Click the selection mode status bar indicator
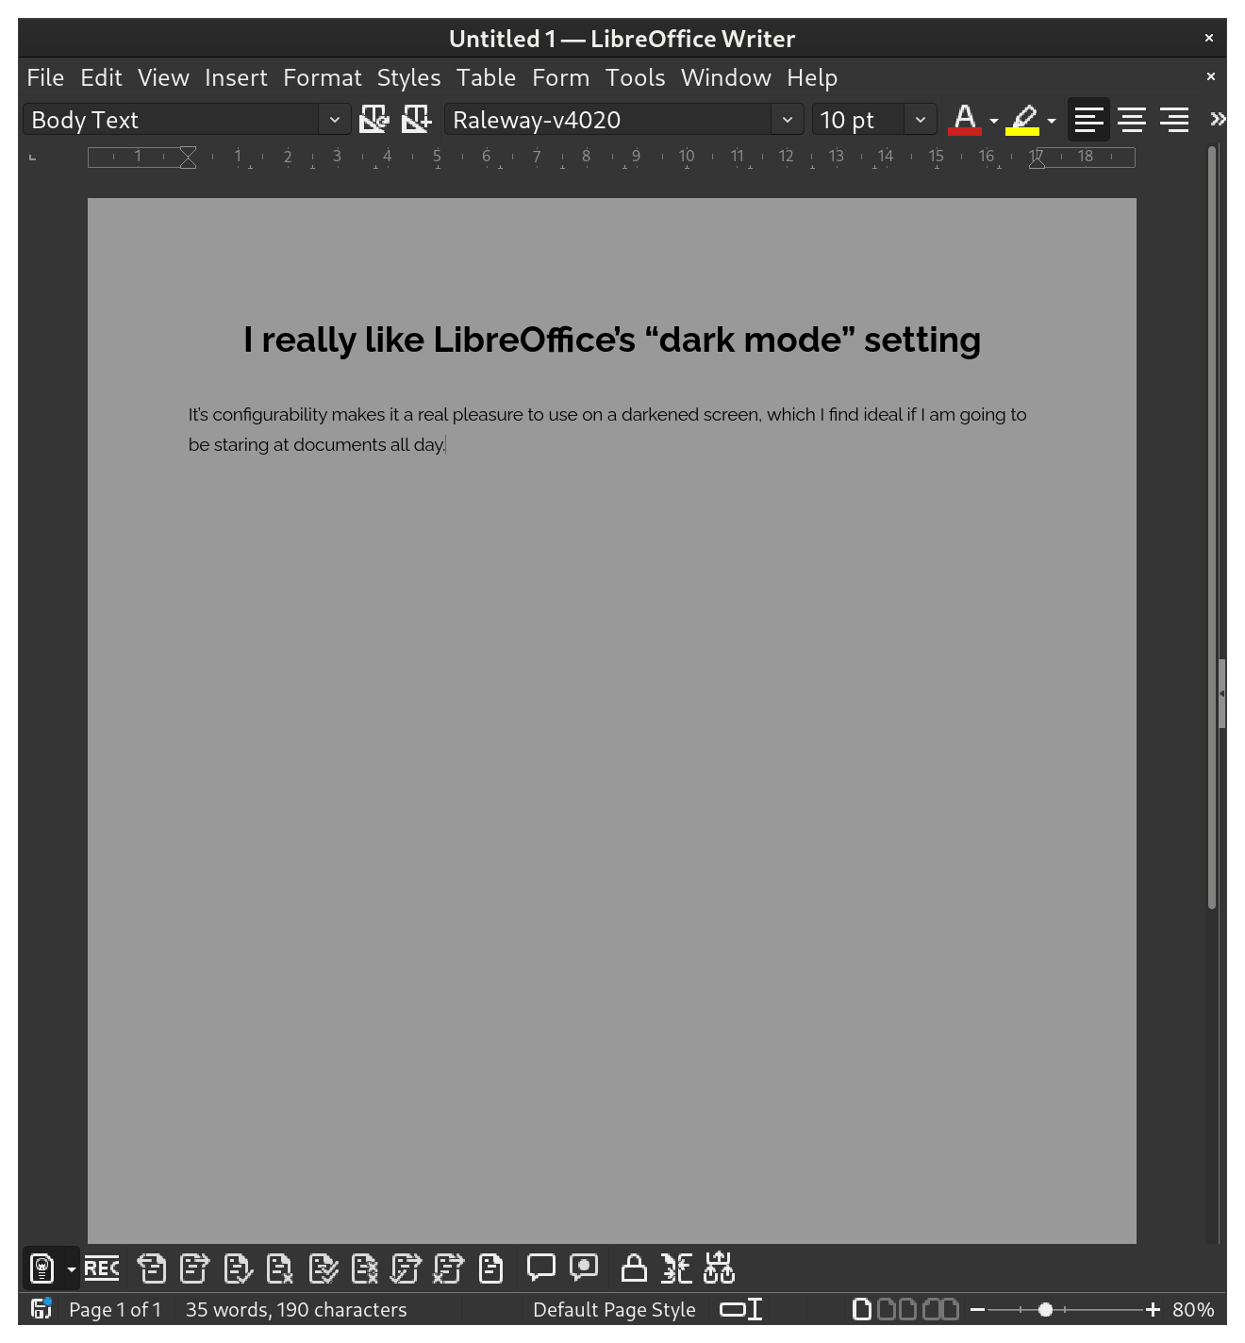Screen dimensions: 1245x1343 pos(741,1309)
